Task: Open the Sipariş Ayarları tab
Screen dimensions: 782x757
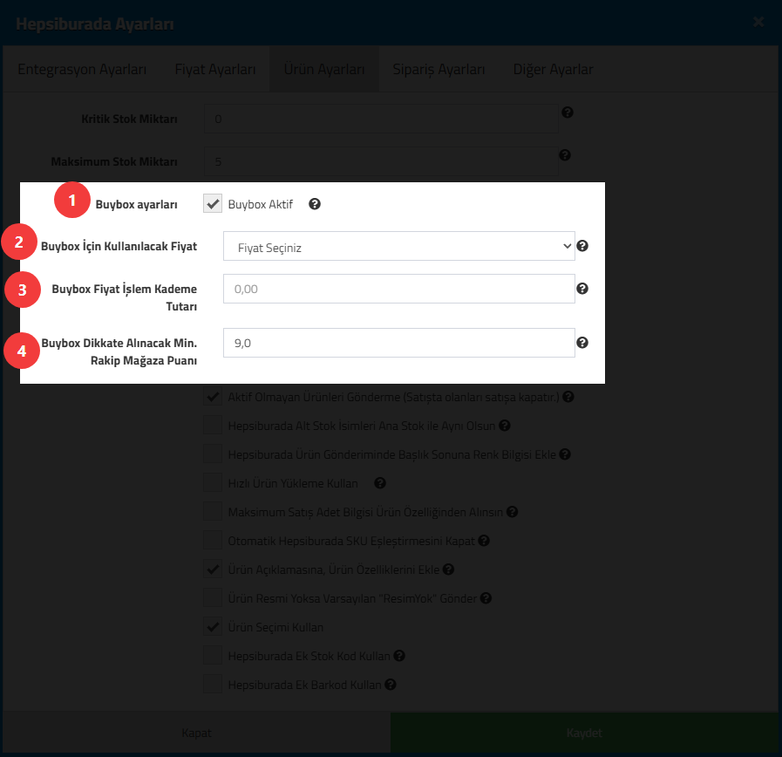Action: pos(439,70)
